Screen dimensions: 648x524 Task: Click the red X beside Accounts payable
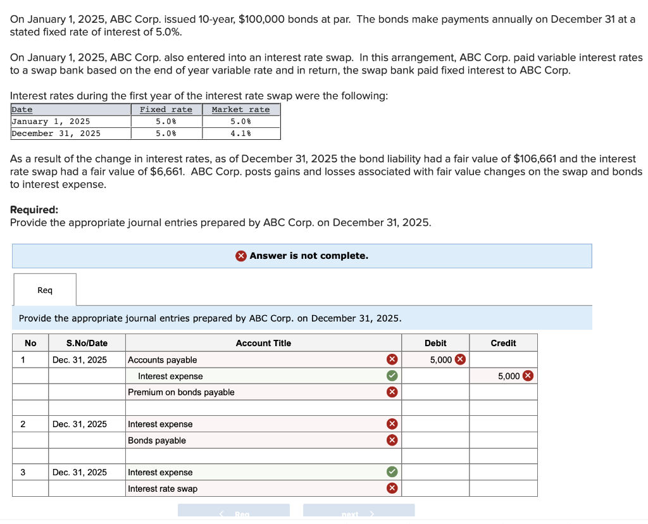click(x=391, y=359)
